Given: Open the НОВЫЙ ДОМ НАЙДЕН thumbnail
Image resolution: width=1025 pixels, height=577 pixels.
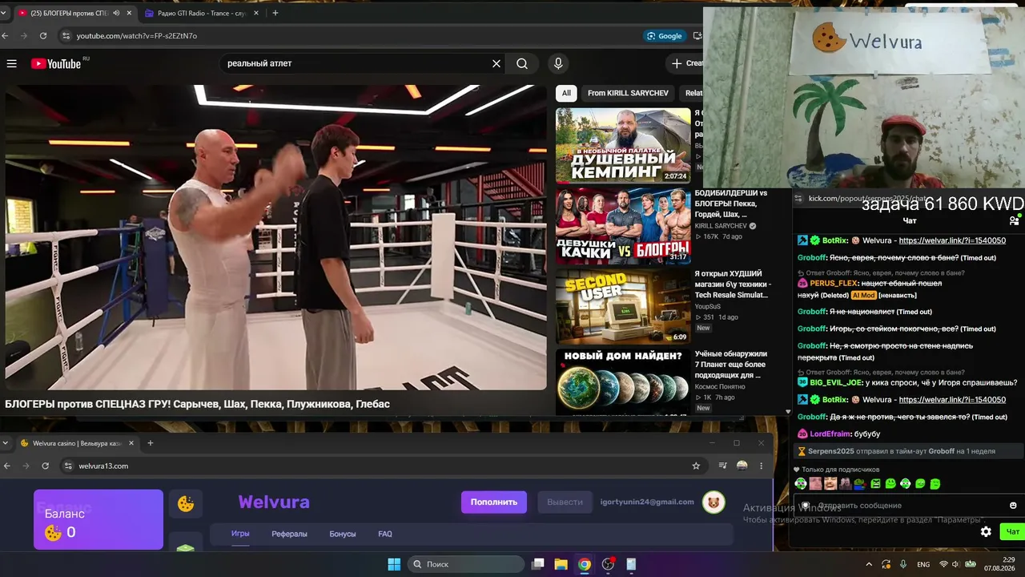Looking at the screenshot, I should tap(623, 382).
